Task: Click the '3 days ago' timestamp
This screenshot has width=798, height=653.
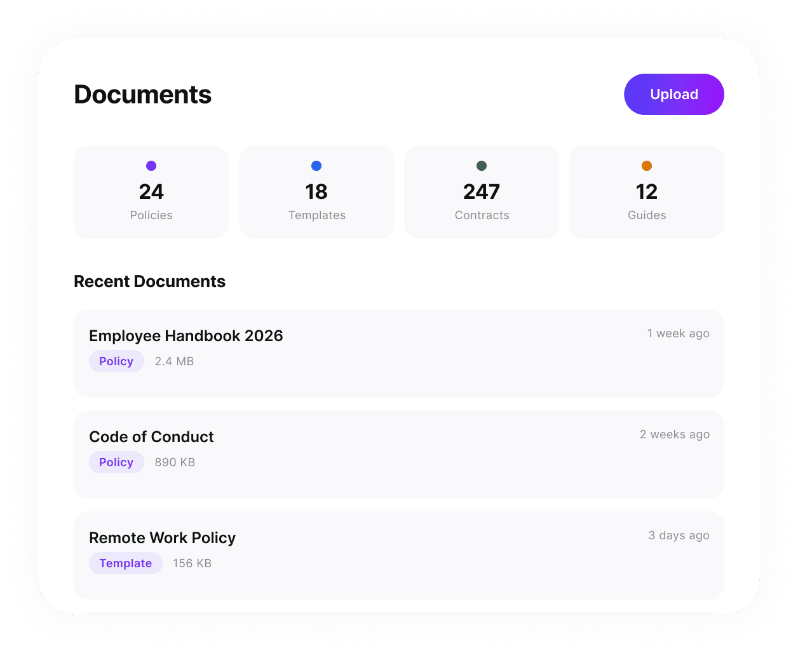Action: click(679, 535)
